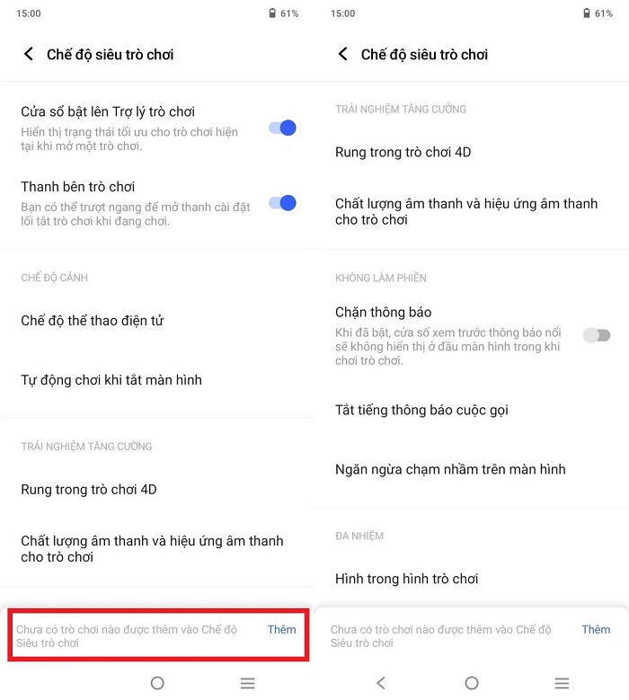
Task: Tap the back chevron in right navigation bar
Action: click(381, 683)
